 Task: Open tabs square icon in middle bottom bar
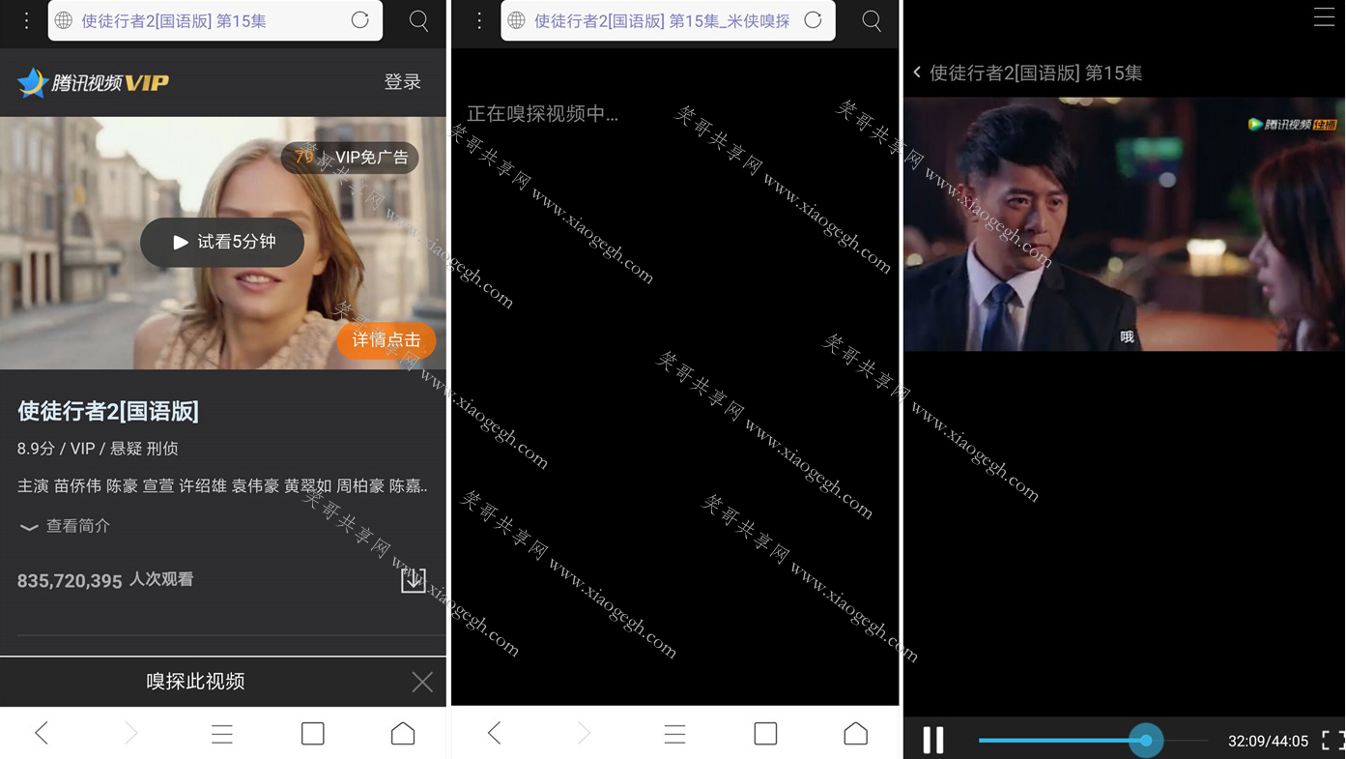tap(766, 733)
